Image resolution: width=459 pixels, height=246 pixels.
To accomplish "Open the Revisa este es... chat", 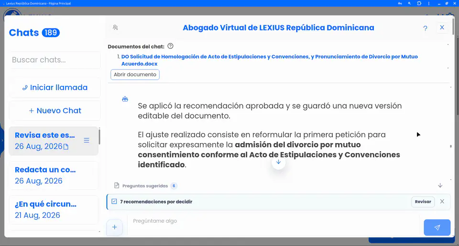I will tap(54, 141).
